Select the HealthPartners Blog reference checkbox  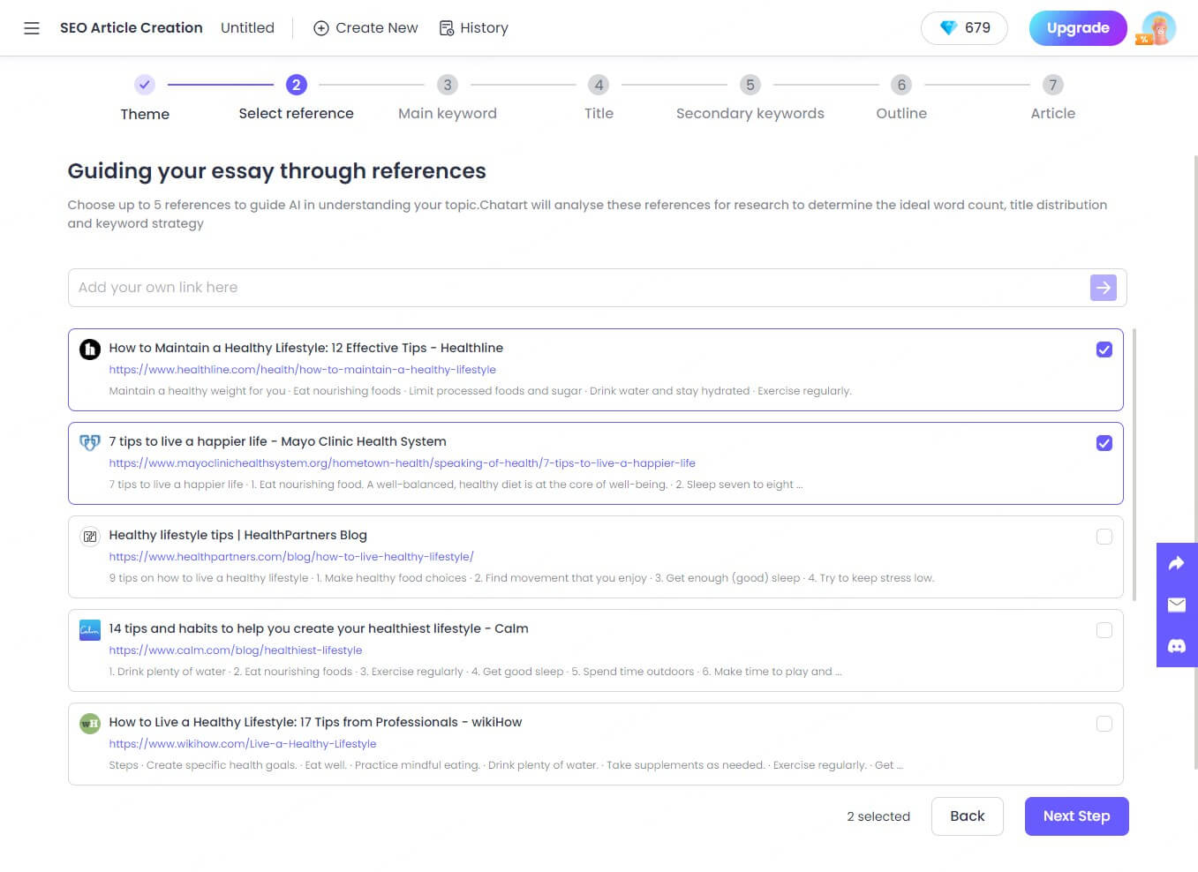click(1104, 537)
